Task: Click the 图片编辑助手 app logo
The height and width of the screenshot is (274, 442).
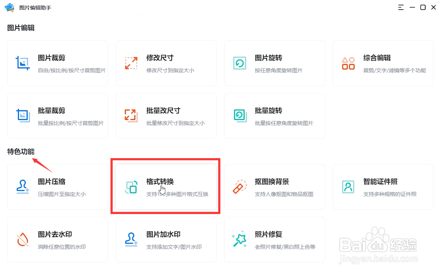Action: pyautogui.click(x=9, y=7)
